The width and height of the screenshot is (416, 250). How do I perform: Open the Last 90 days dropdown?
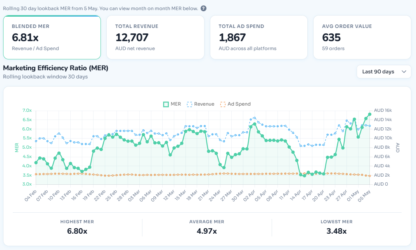(384, 72)
